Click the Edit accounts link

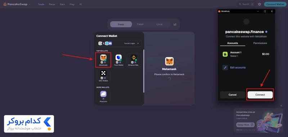pyautogui.click(x=238, y=68)
